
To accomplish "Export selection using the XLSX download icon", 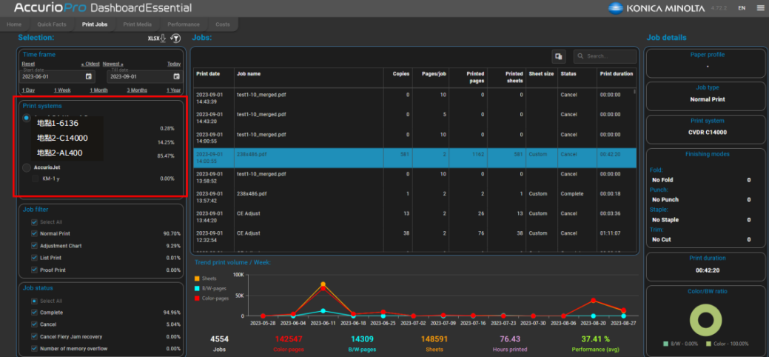I will (x=158, y=39).
